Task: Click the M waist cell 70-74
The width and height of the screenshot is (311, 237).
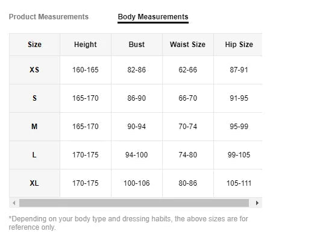Action: click(x=188, y=127)
